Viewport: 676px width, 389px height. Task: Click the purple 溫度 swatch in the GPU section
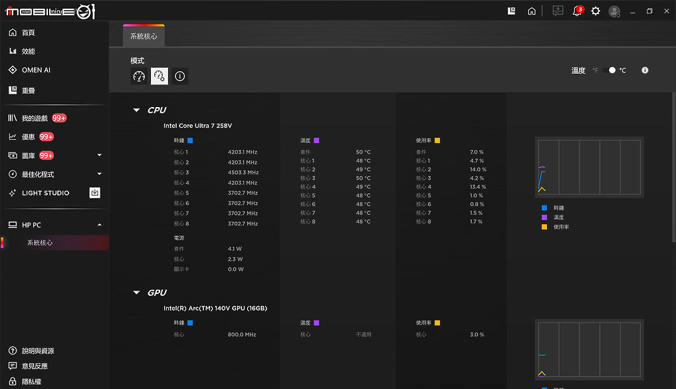pyautogui.click(x=316, y=323)
